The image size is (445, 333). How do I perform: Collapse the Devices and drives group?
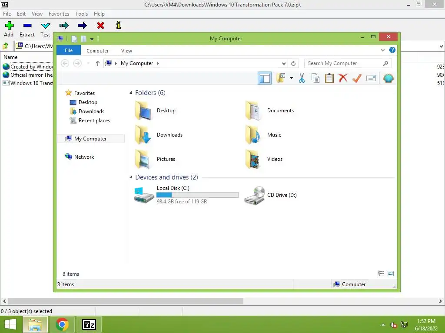pyautogui.click(x=131, y=177)
